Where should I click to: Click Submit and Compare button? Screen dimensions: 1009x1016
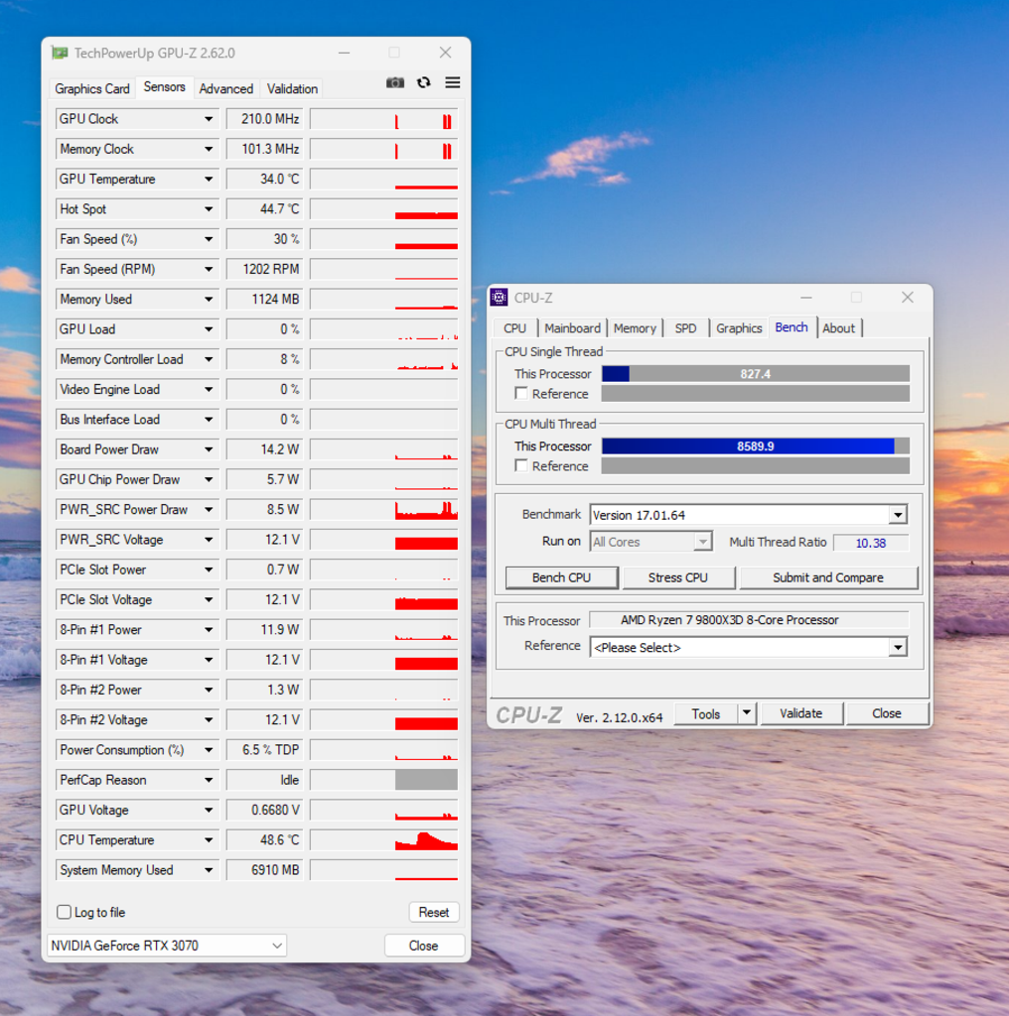tap(828, 577)
